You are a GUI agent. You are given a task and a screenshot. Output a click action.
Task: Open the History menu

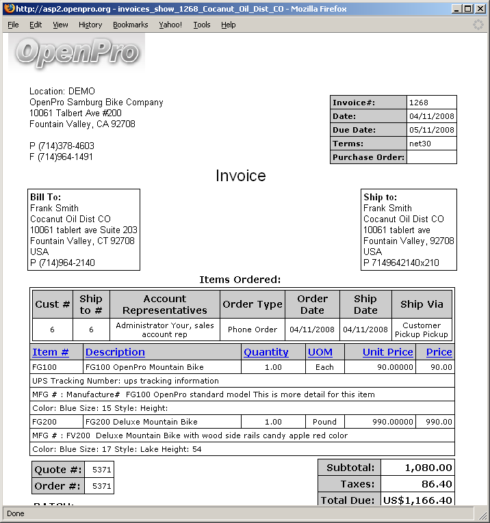90,25
